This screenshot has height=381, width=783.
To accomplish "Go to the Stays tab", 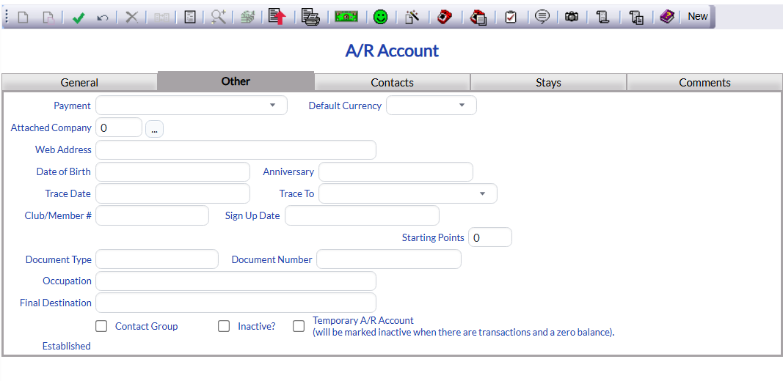I will click(548, 82).
